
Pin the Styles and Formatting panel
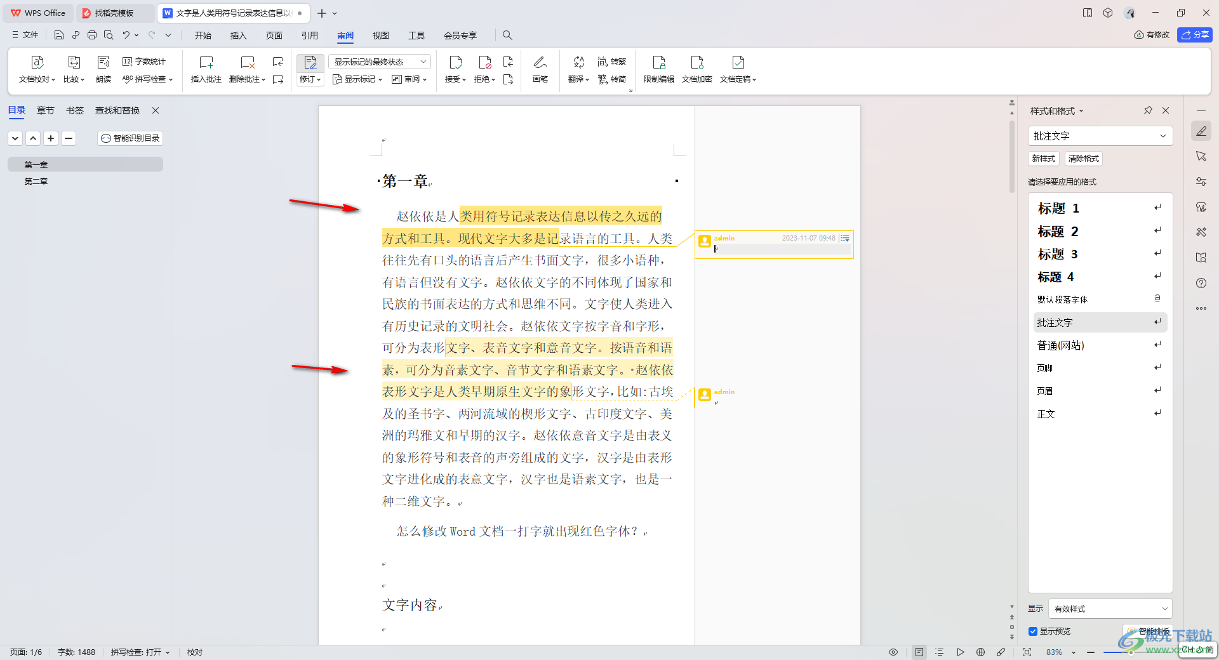(x=1148, y=110)
